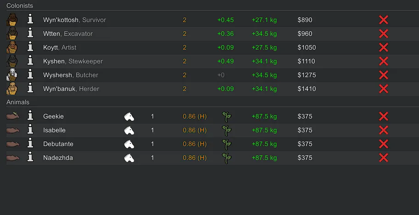Click the Colonists section header
Image resolution: width=419 pixels, height=215 pixels.
click(x=20, y=6)
